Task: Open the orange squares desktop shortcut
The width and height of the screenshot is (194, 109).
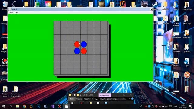Action: (x=123, y=4)
